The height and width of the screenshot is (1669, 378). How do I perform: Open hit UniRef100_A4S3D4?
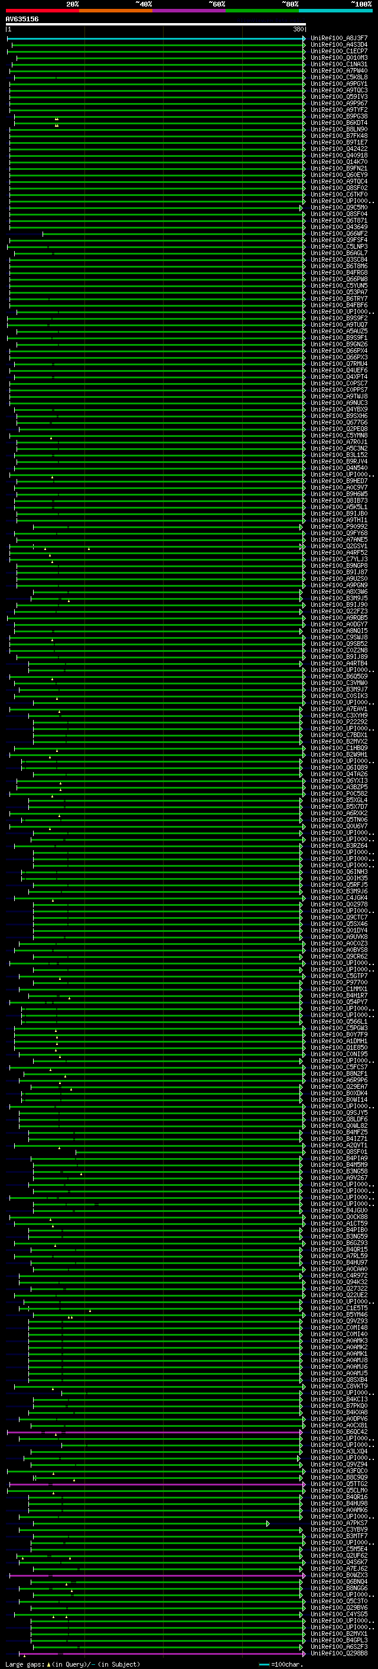(339, 45)
